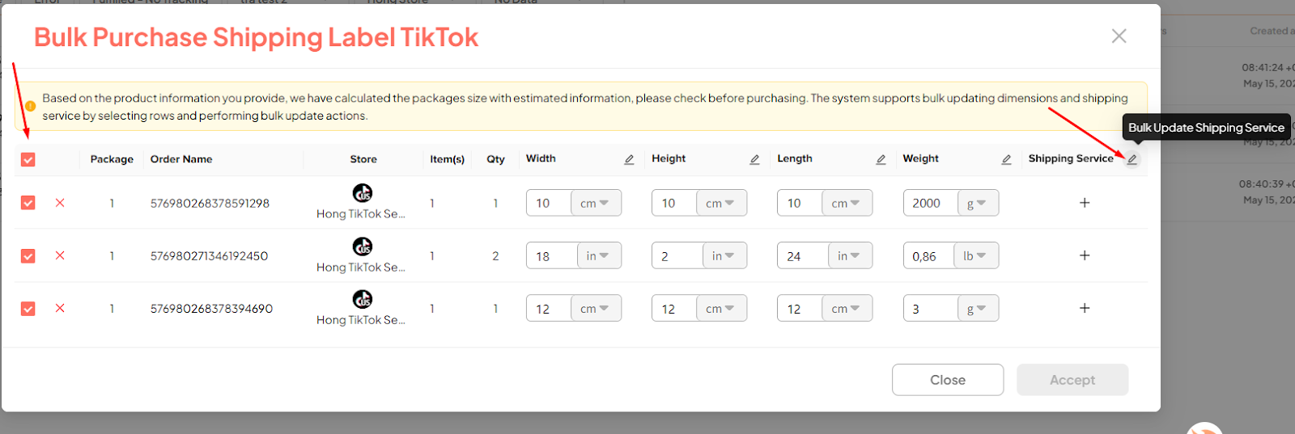The width and height of the screenshot is (1295, 434).
Task: Click the Length column bulk edit pencil
Action: click(881, 160)
